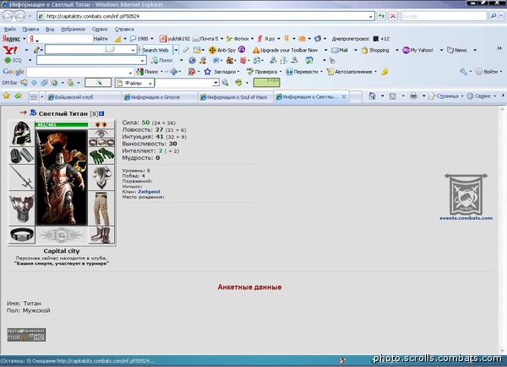Click the victories count 4 link
The image size is (507, 367).
tap(144, 176)
